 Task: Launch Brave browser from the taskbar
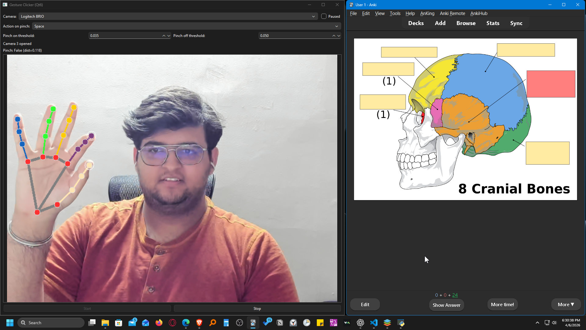[199, 322]
